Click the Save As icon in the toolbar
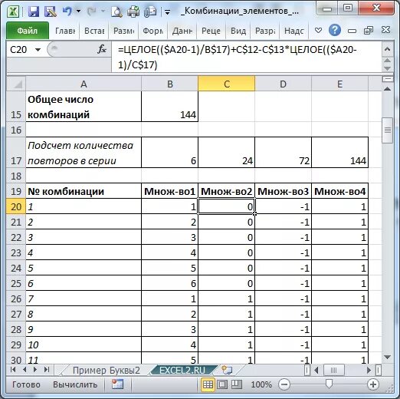400x399 pixels. pos(51,12)
